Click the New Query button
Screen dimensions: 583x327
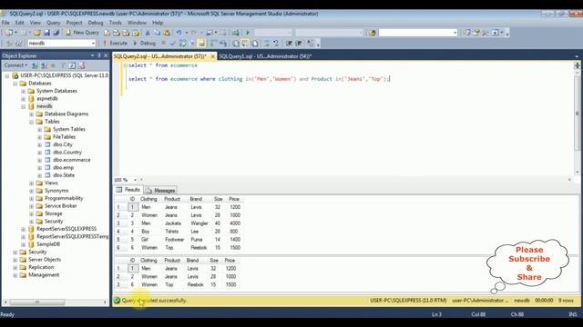(x=82, y=33)
